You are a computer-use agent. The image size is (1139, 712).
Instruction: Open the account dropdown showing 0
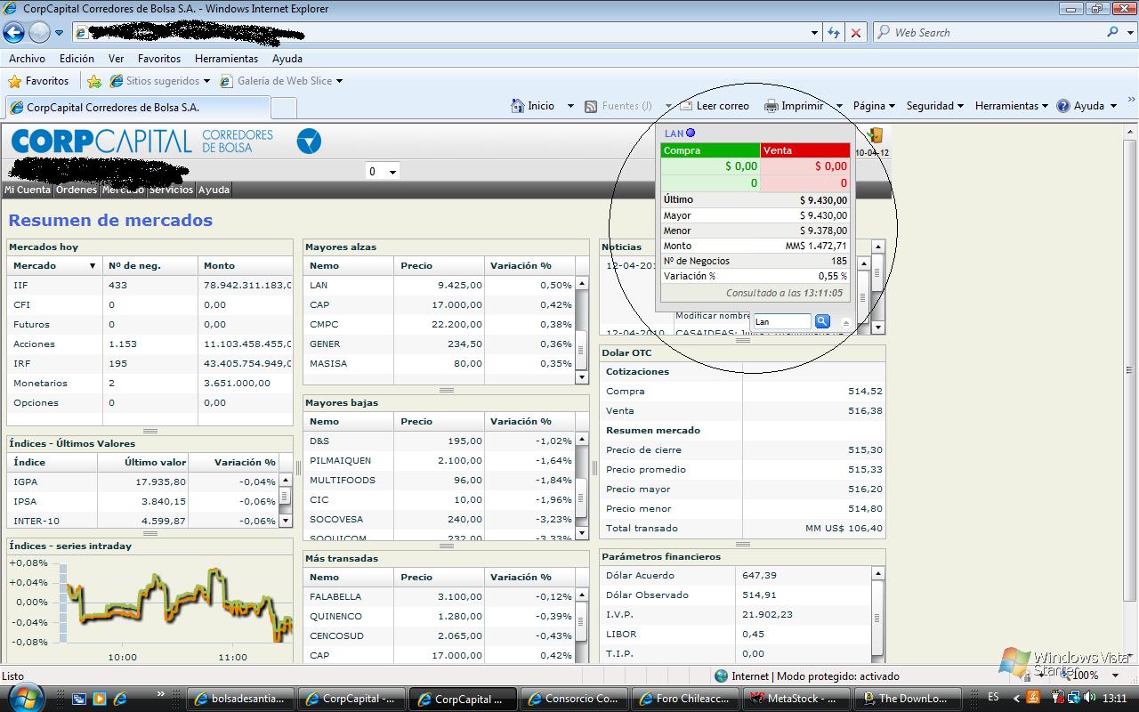pyautogui.click(x=383, y=172)
